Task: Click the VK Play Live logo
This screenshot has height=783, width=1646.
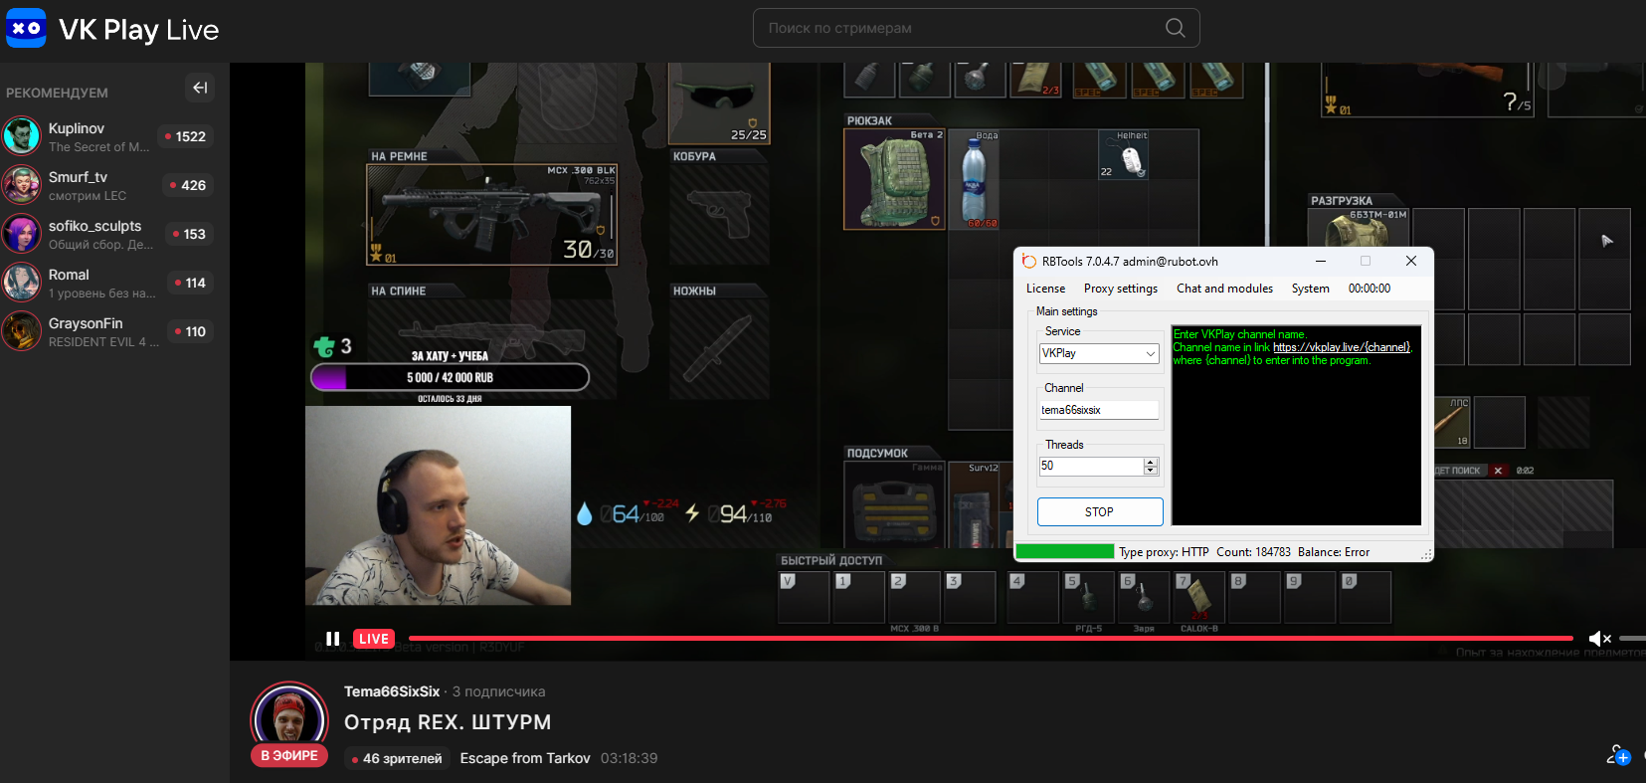Action: coord(111,29)
